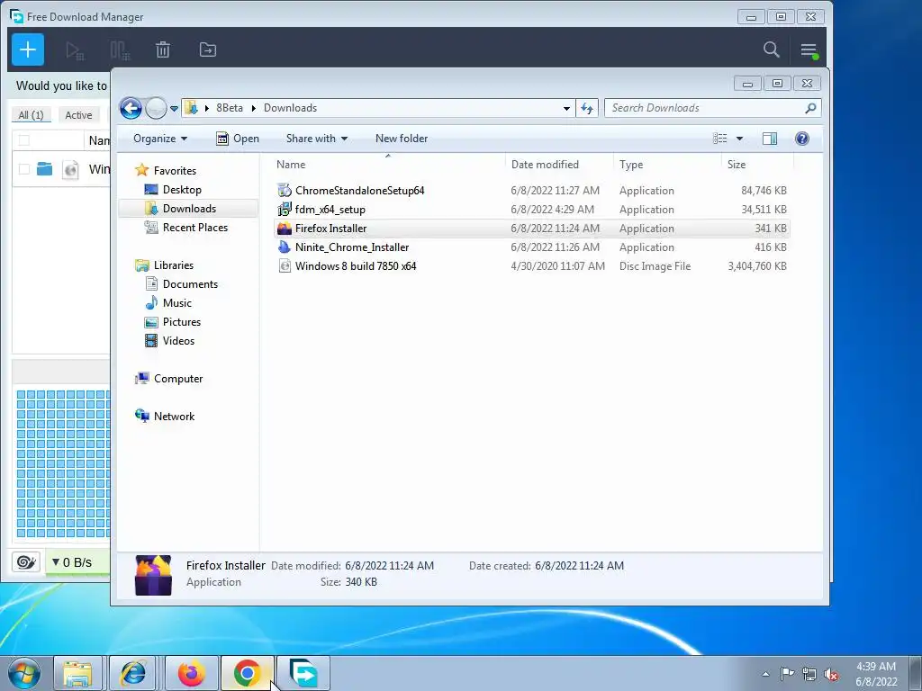Open search magnifier in Free Download Manager
The image size is (922, 691).
771,49
